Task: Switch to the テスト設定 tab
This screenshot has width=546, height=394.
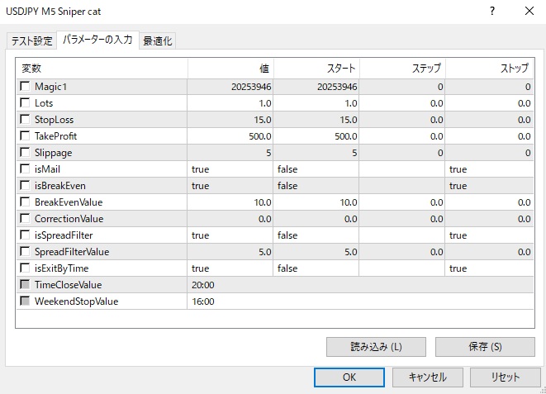Action: click(31, 41)
